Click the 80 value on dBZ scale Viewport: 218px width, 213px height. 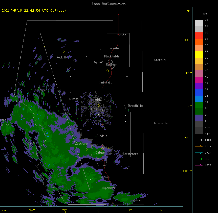[x=206, y=20]
